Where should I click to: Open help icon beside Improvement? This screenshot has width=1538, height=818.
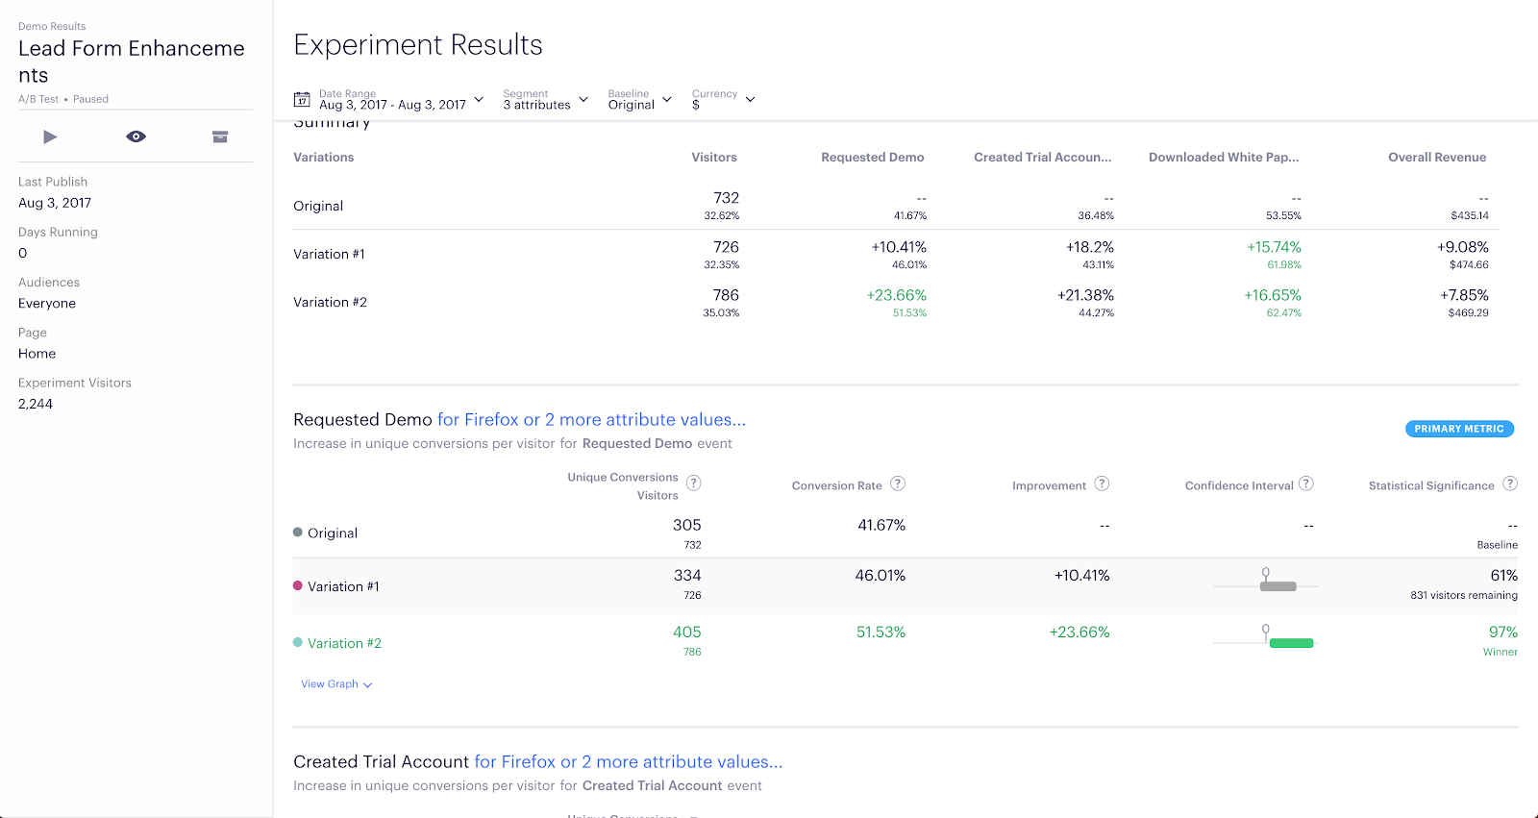1102,483
